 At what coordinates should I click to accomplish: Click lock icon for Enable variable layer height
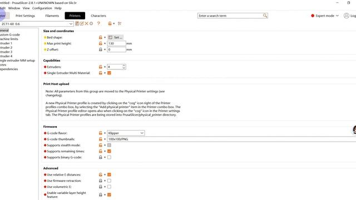(101, 195)
